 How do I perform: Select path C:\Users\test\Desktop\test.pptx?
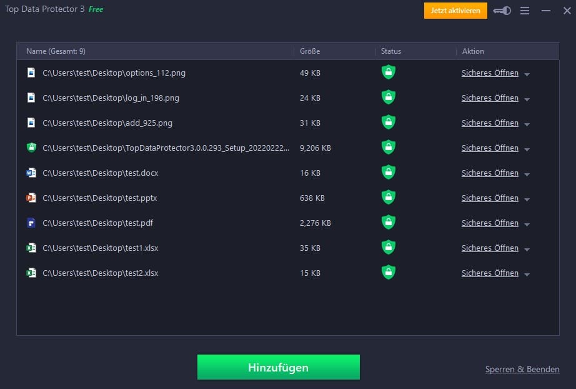pos(99,198)
